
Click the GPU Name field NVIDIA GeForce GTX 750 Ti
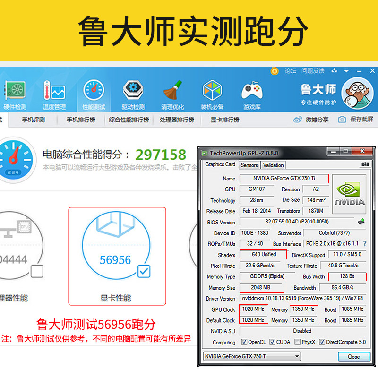pyautogui.click(x=284, y=179)
